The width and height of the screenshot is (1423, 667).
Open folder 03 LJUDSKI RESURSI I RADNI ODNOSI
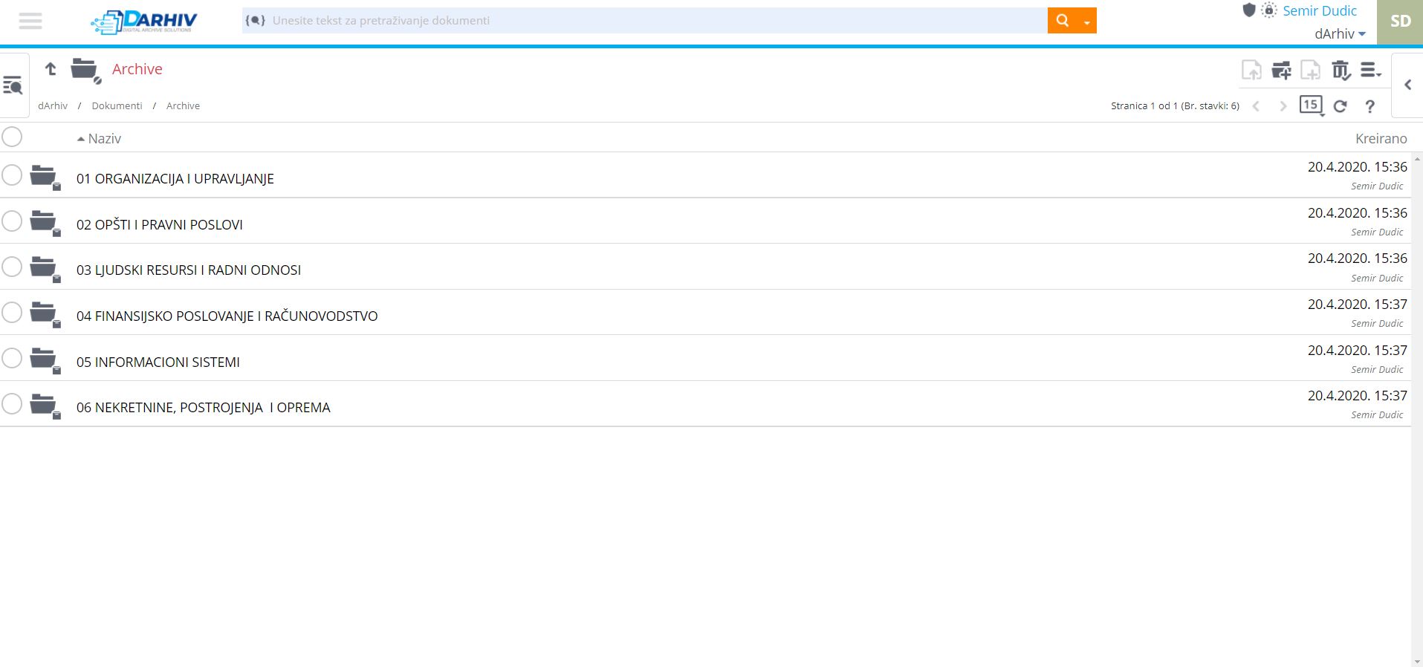(x=188, y=270)
